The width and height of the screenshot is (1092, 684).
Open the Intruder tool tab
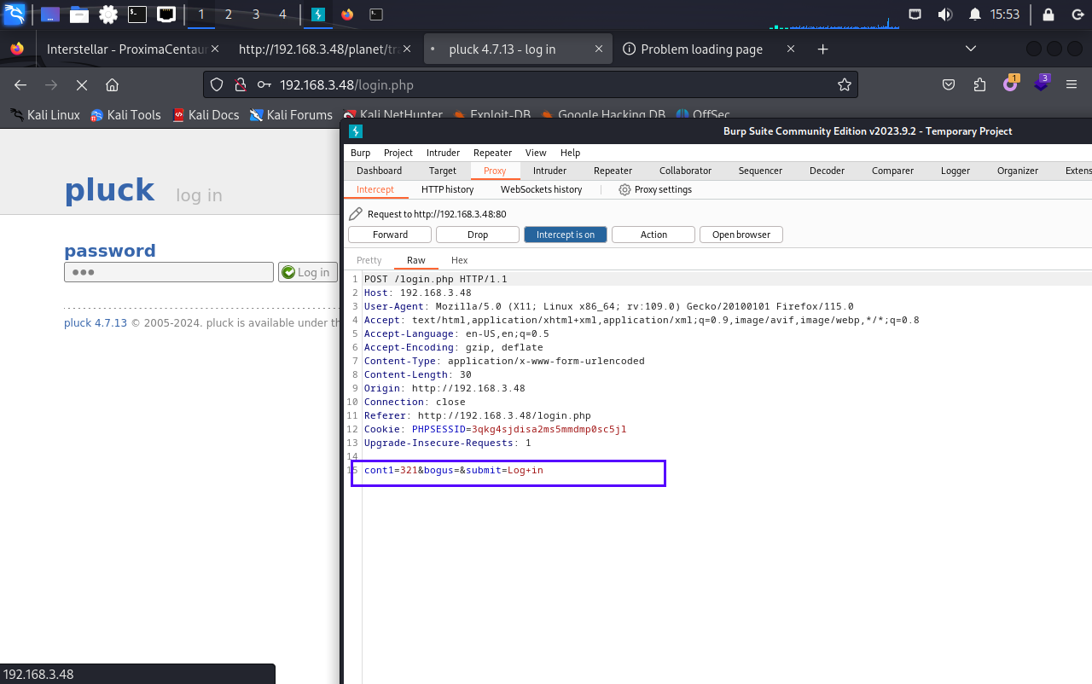tap(549, 171)
